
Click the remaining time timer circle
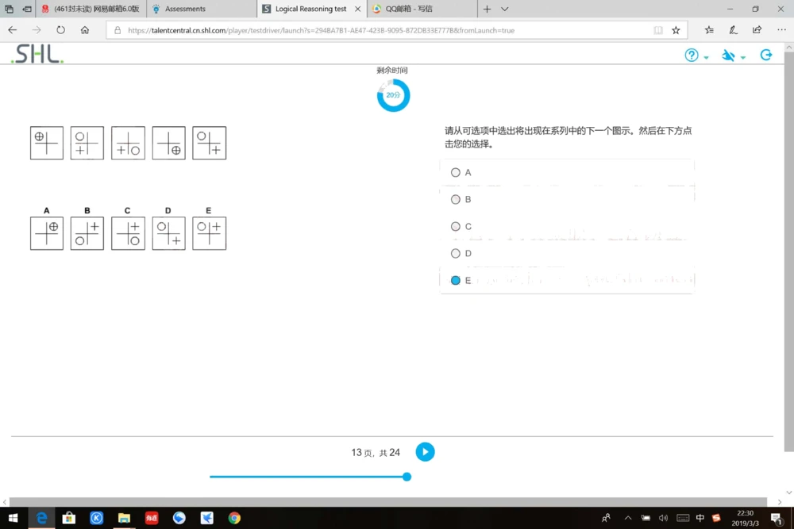click(393, 94)
